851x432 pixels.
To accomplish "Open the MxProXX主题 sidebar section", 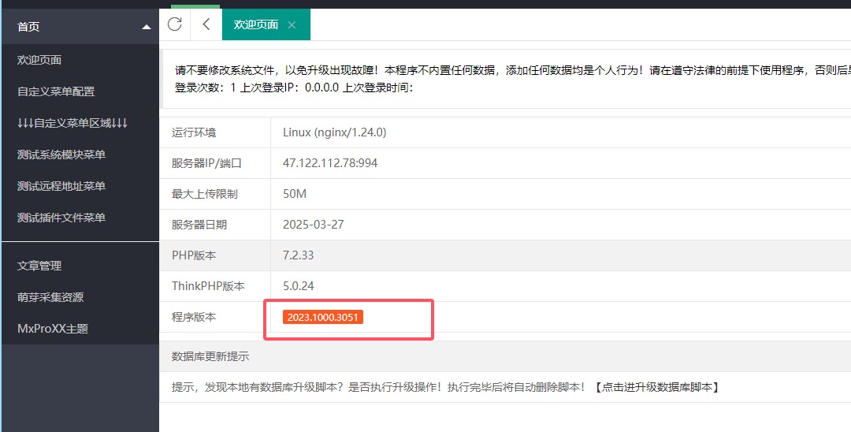I will 53,329.
